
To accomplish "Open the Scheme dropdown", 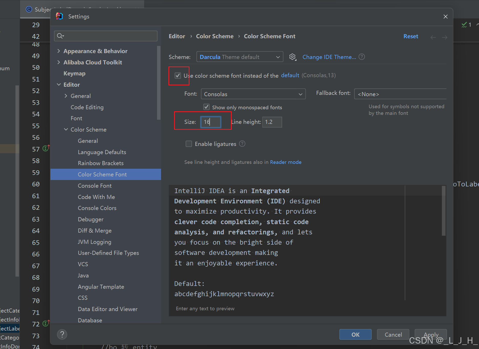I will tap(240, 57).
